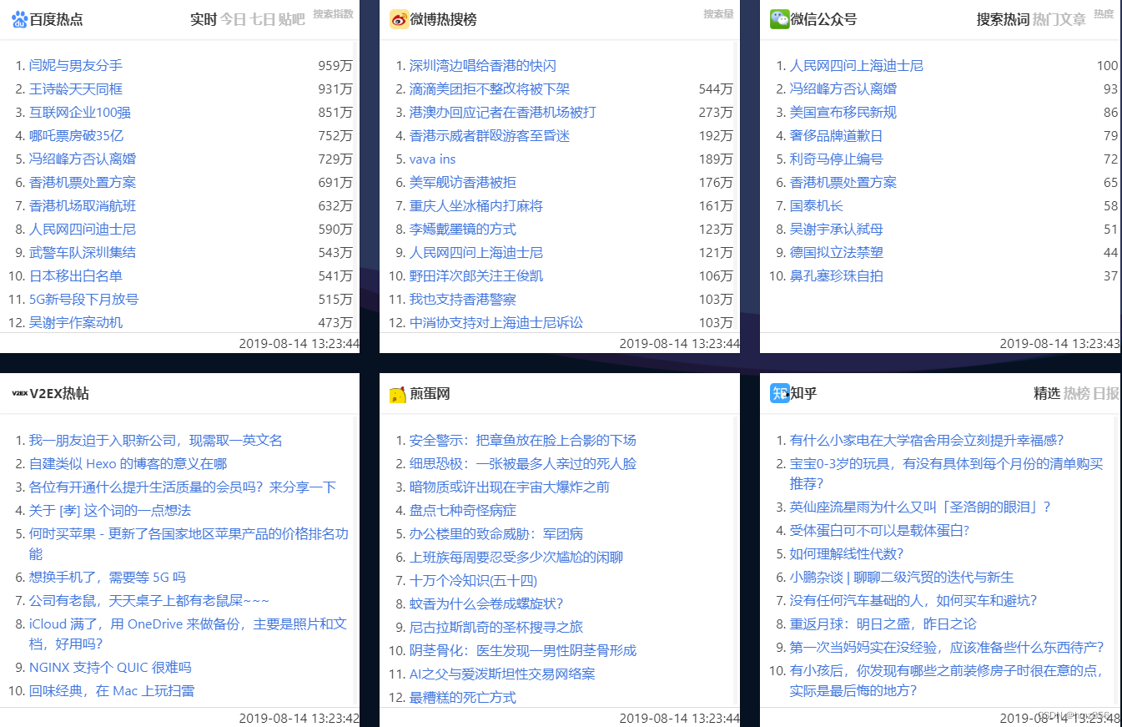Switch Baidu panel to 实时 tab

204,19
